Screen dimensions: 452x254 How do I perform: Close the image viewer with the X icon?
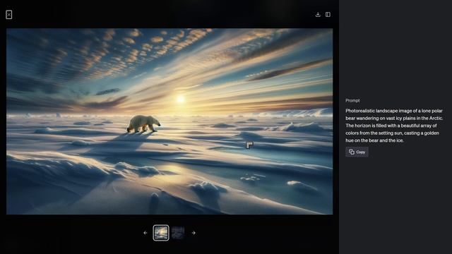point(9,15)
